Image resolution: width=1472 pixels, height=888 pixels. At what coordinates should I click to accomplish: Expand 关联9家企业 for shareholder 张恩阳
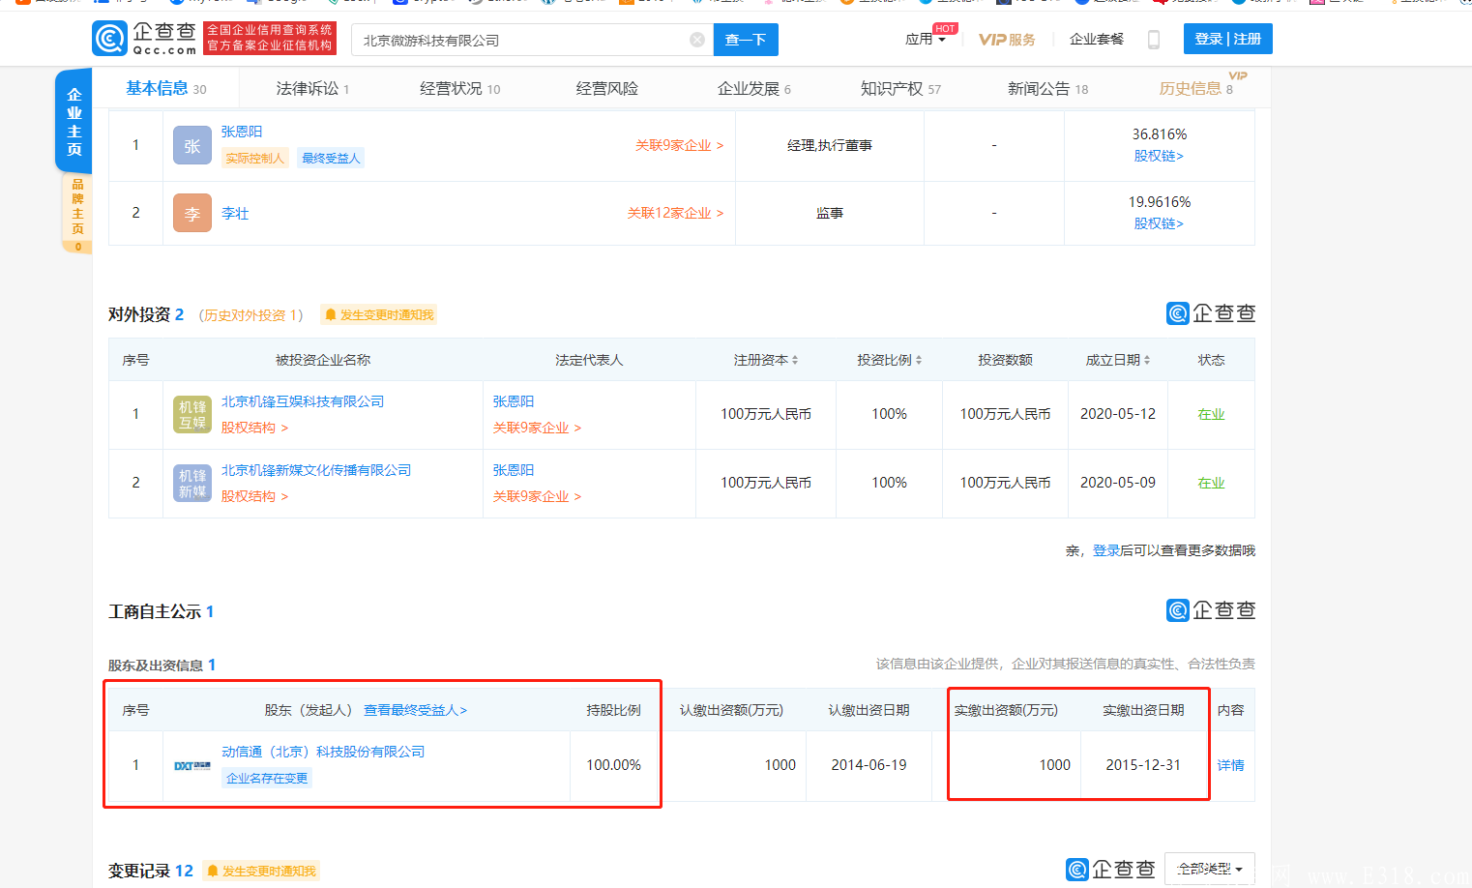point(679,145)
